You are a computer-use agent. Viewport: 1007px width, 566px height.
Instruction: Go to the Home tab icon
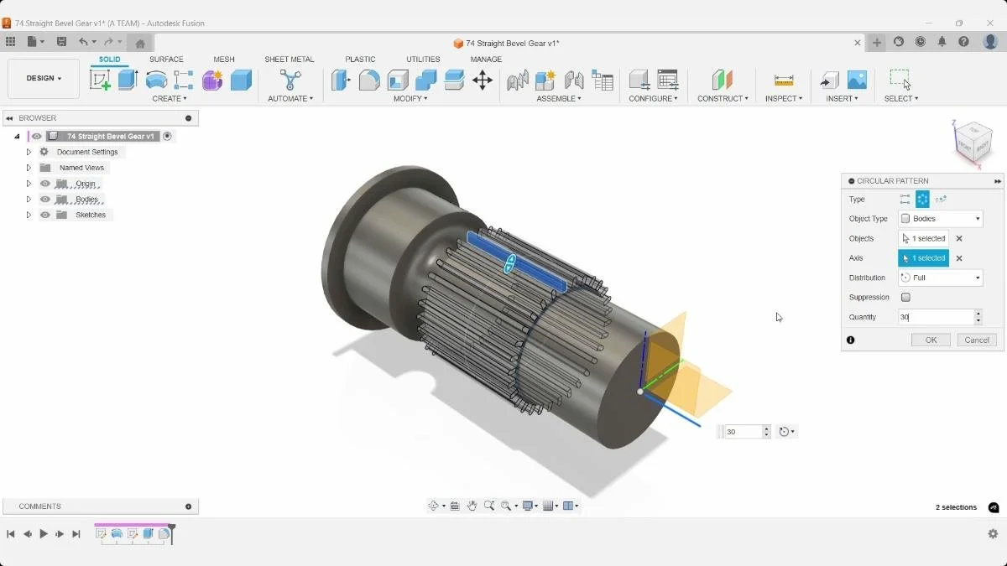[x=140, y=44]
